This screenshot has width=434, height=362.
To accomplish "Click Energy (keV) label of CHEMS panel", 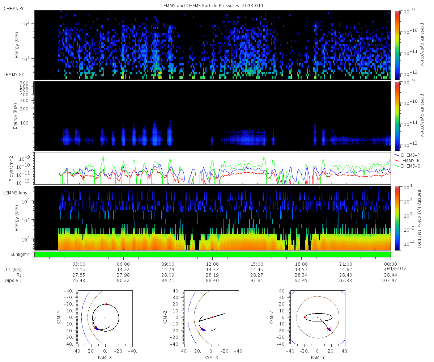I will tap(17, 45).
